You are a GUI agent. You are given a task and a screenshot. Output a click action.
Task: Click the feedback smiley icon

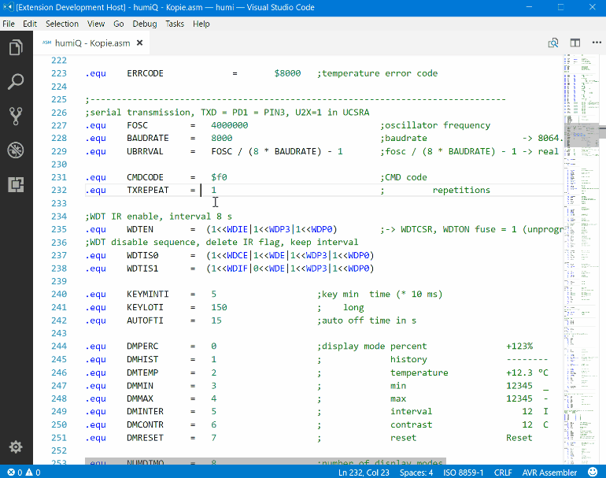coord(593,472)
